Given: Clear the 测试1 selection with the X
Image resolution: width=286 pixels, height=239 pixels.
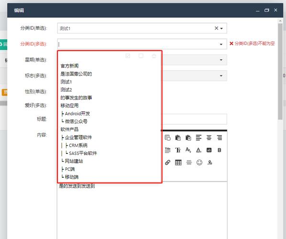Looking at the screenshot, I should tap(216, 28).
